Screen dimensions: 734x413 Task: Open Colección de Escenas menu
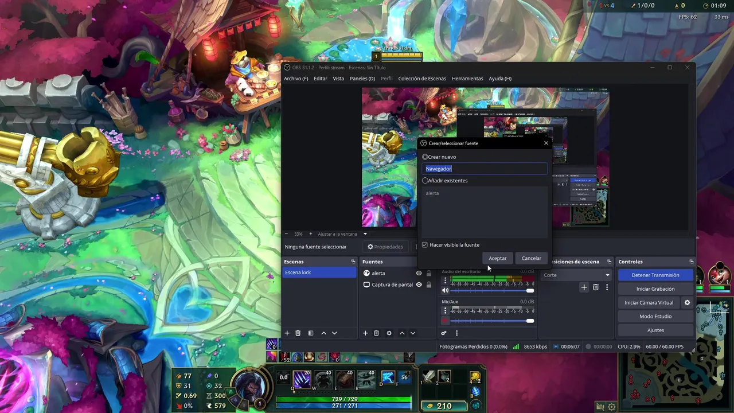point(422,79)
